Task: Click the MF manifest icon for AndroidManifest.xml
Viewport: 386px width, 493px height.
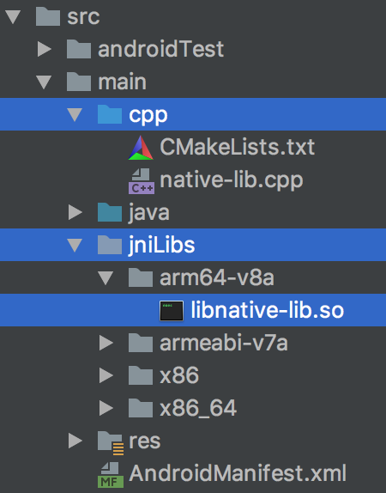Action: 111,475
